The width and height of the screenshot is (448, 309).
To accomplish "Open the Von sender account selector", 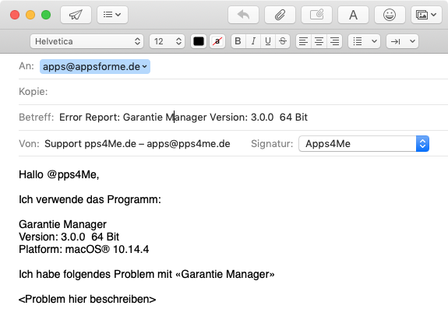I will tap(137, 143).
